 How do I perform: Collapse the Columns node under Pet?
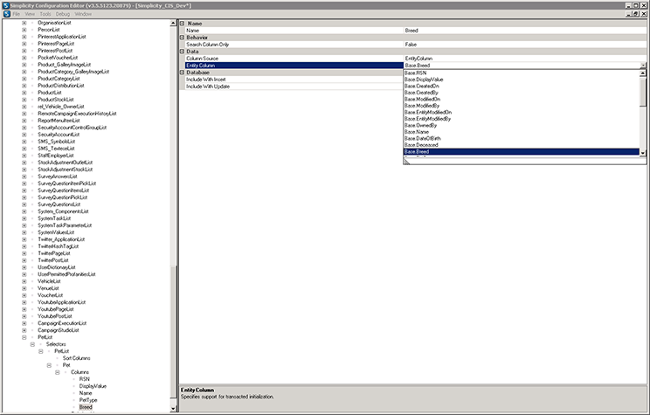[57, 372]
